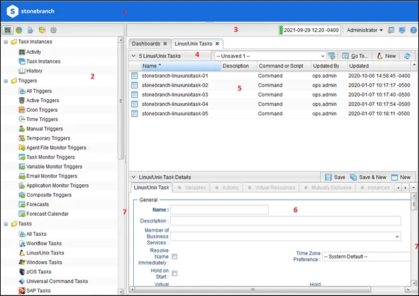Screen dimensions: 419x296
Task: Select the Linux/Unix Task details tab
Action: pyautogui.click(x=151, y=188)
